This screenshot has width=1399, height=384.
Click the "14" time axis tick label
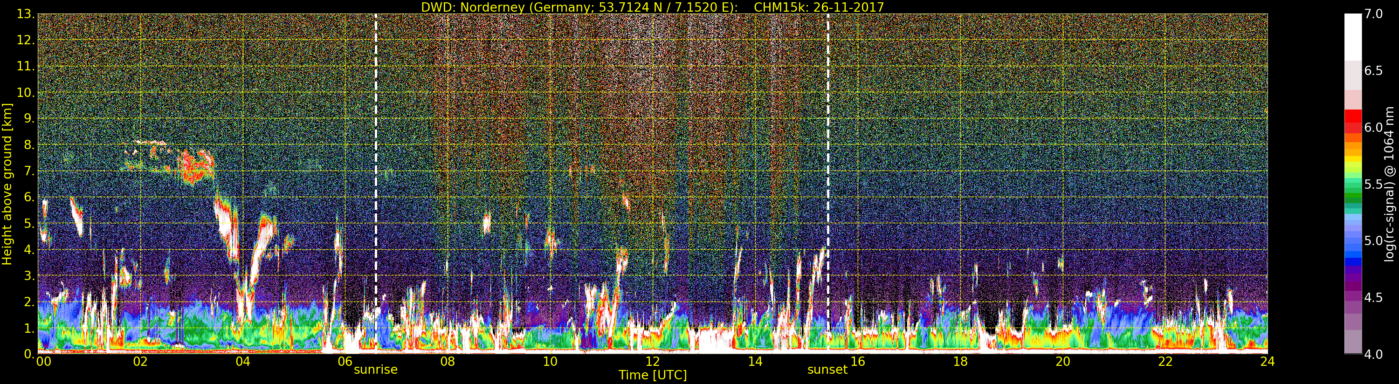tap(755, 361)
